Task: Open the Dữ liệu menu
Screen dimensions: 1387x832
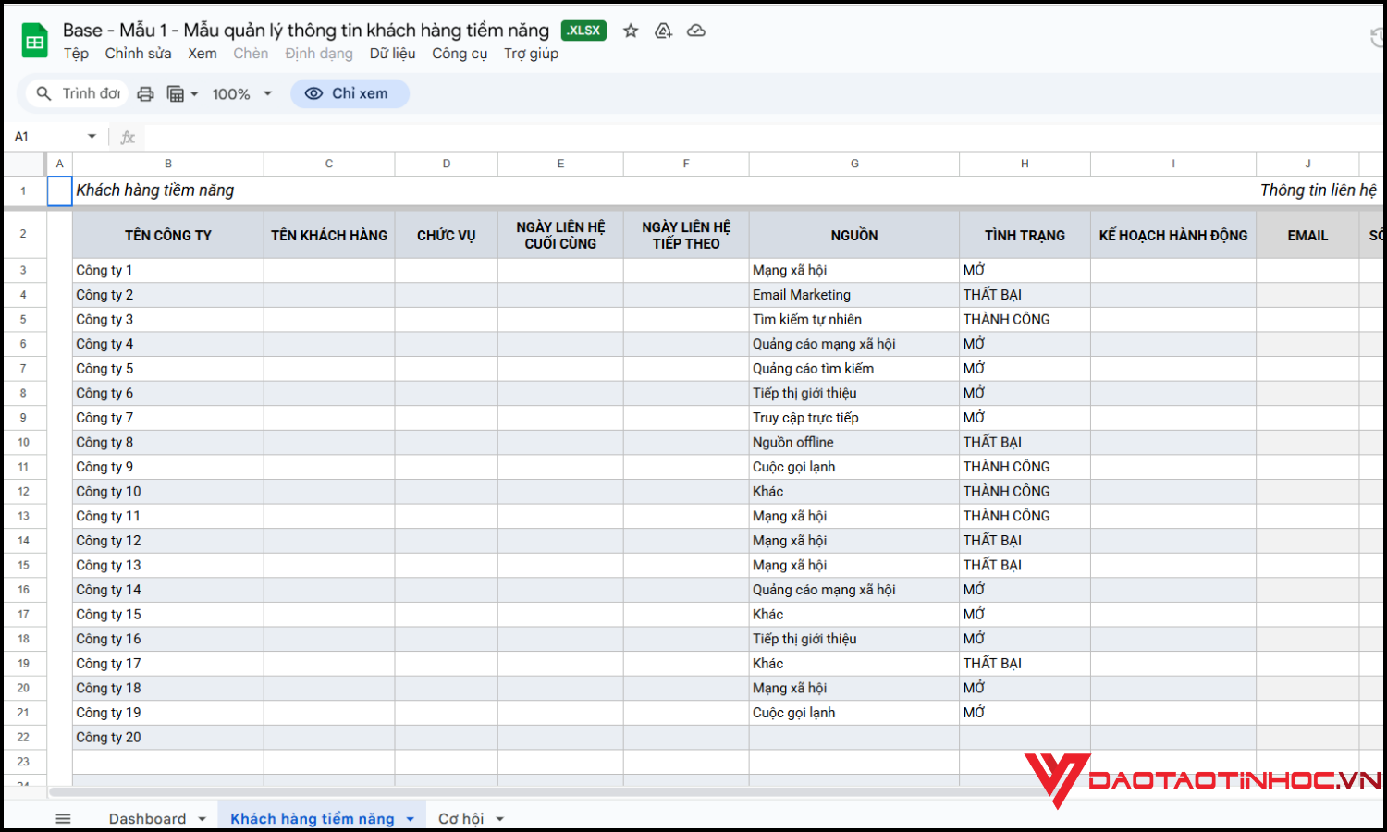Action: (392, 54)
